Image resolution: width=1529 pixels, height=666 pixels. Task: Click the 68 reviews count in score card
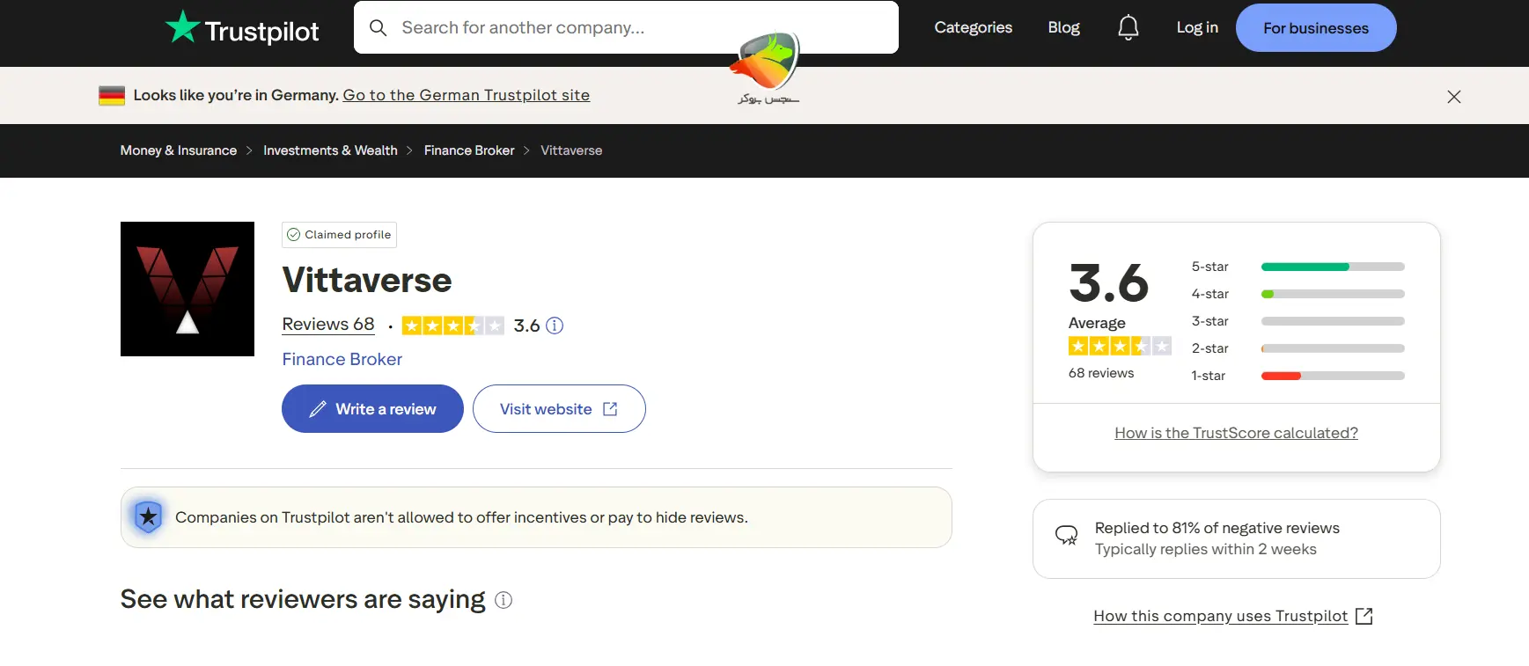[1101, 373]
